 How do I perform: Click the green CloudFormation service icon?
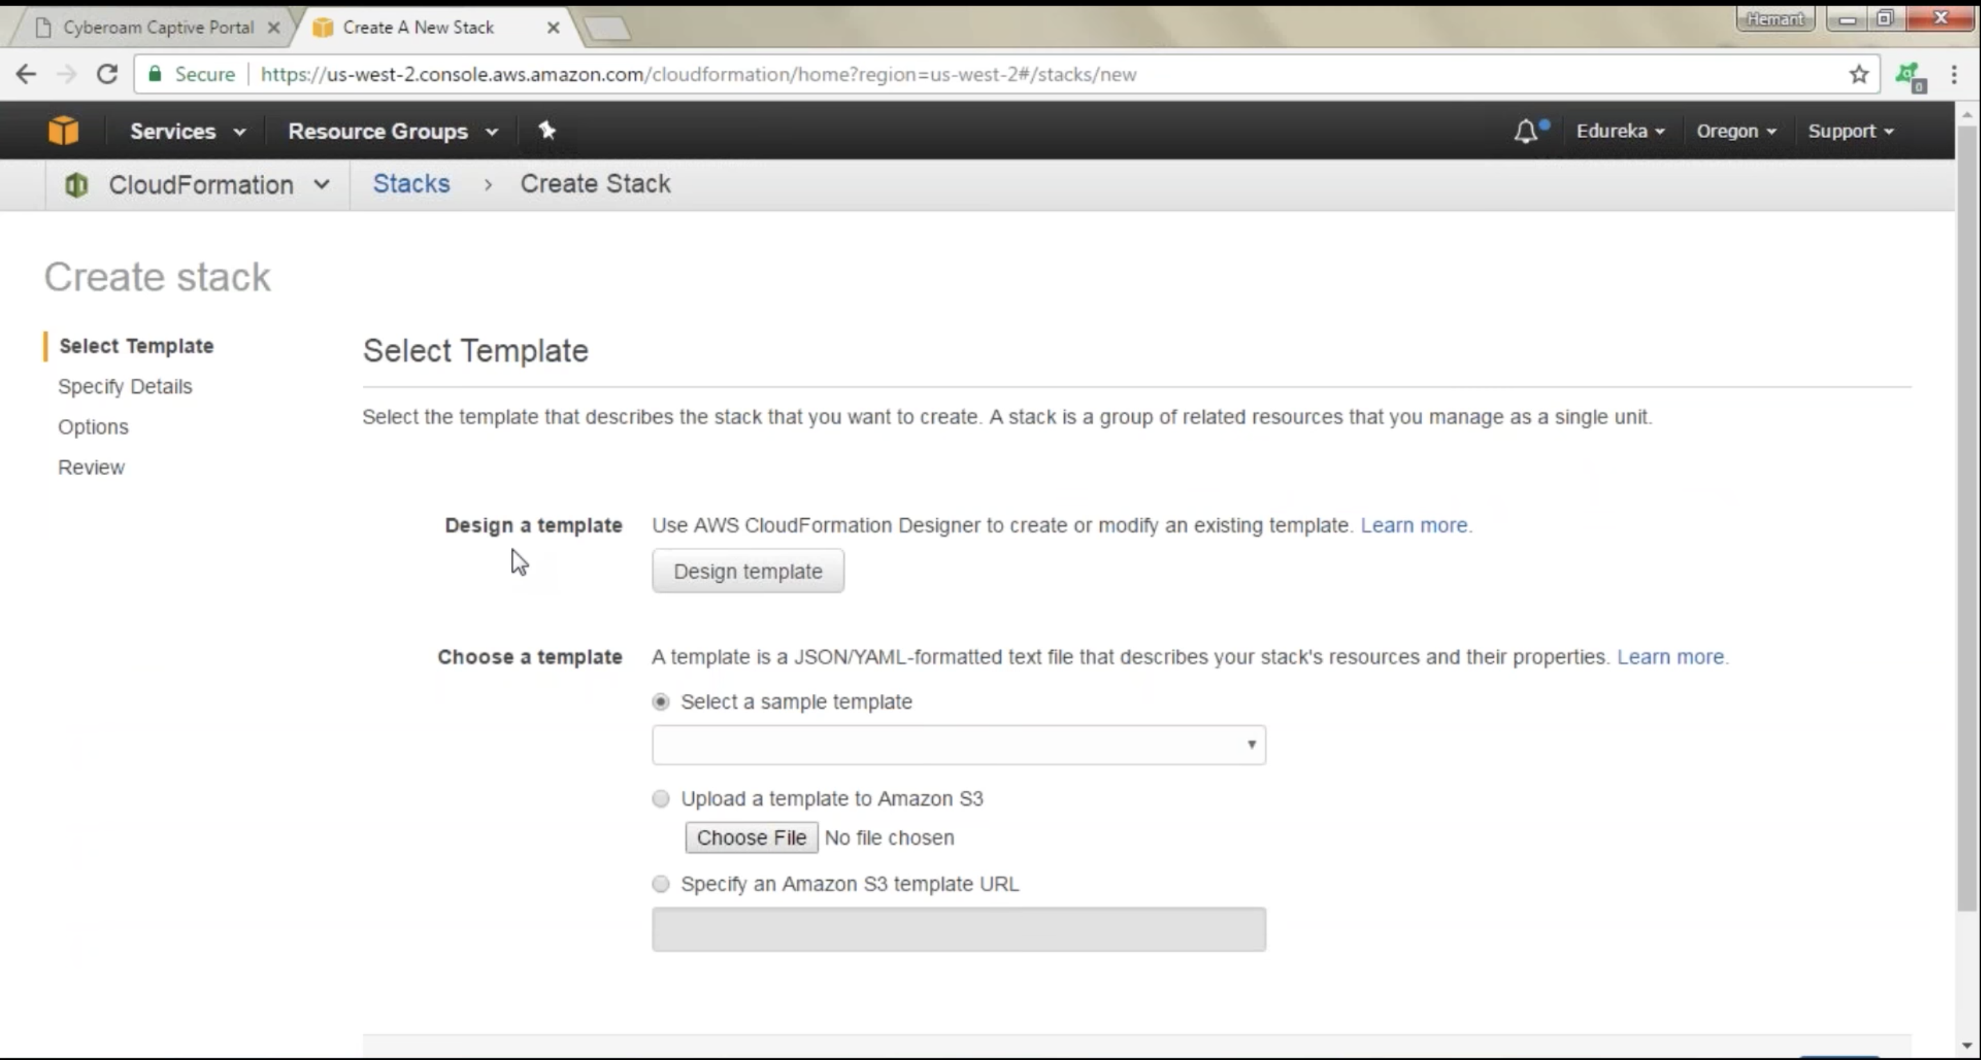(76, 185)
